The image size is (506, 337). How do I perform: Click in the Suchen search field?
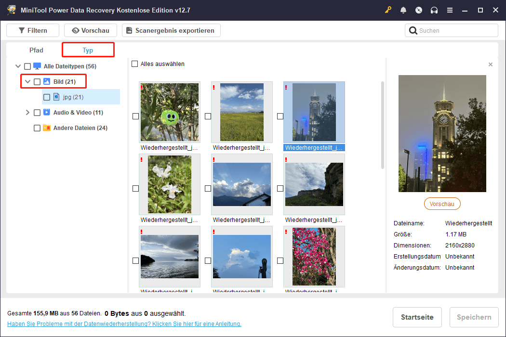(x=452, y=30)
